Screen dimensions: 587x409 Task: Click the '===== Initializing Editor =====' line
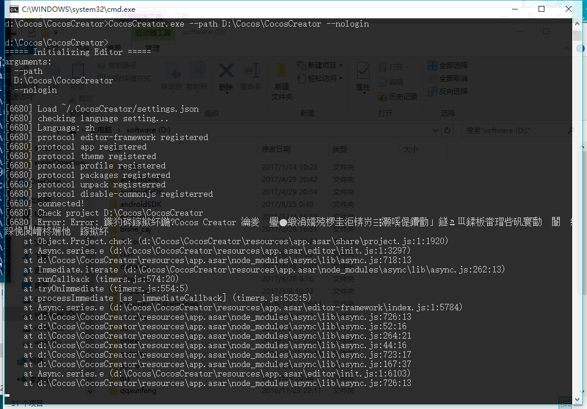click(x=78, y=52)
